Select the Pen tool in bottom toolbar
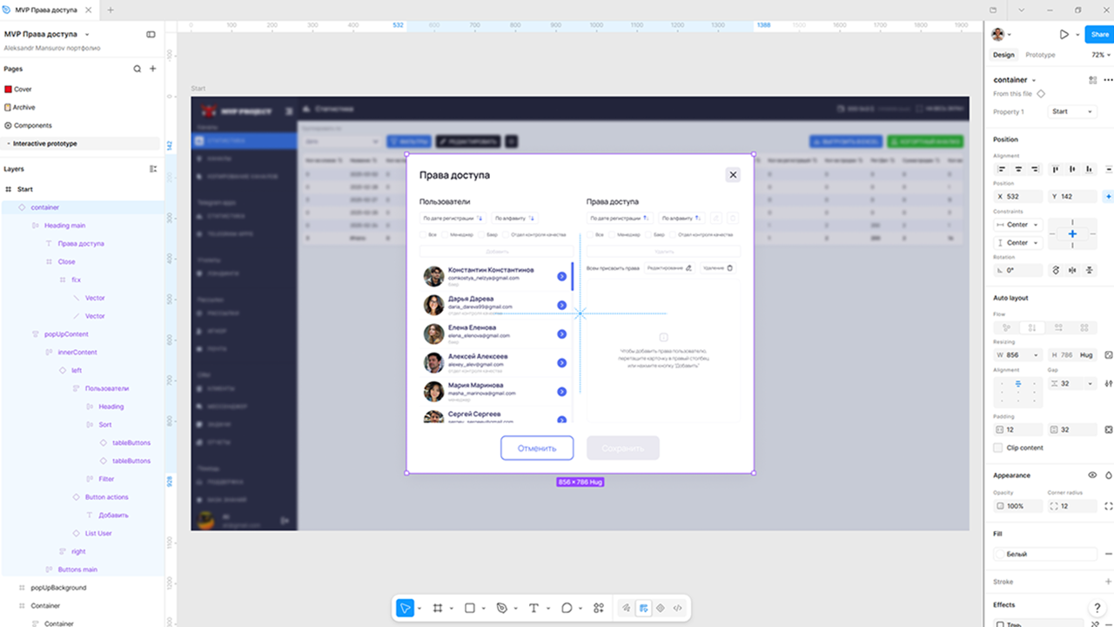The image size is (1114, 627). (x=502, y=608)
